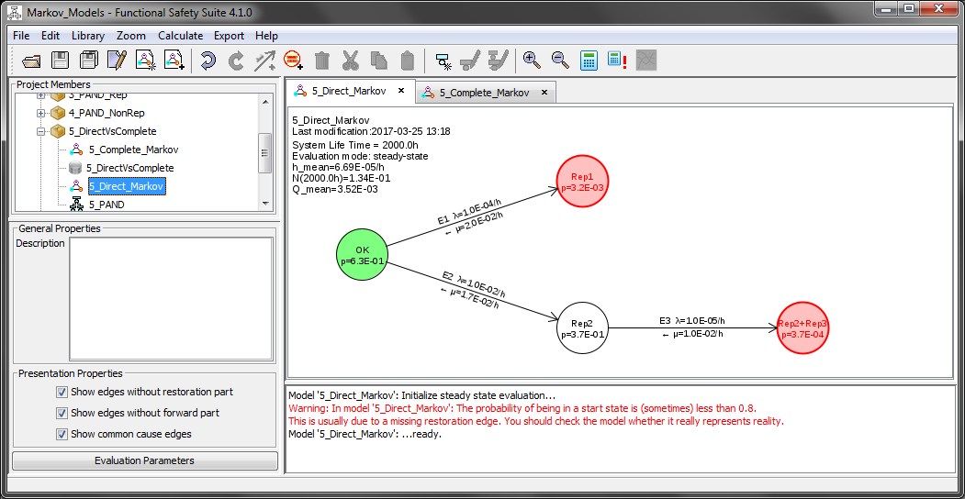The height and width of the screenshot is (499, 965).
Task: Disable 'Show common cause edges' checkbox
Action: click(x=62, y=434)
